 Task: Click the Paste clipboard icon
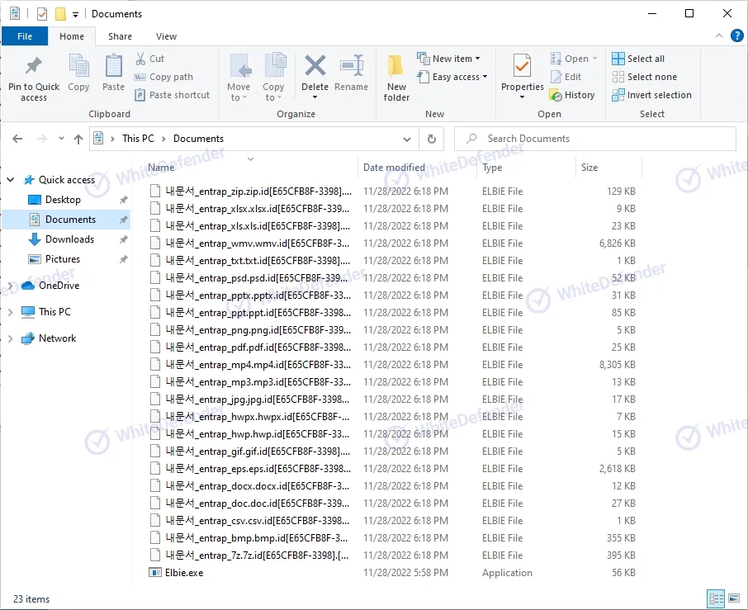point(114,68)
